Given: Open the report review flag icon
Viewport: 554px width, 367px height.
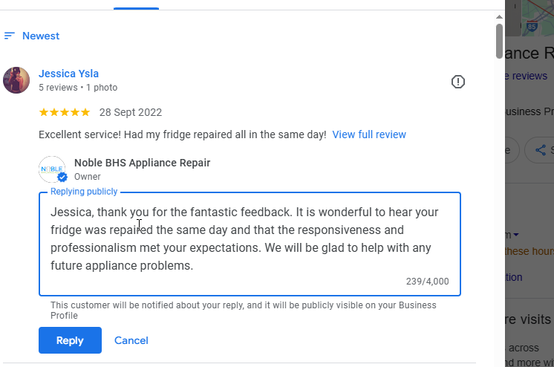Looking at the screenshot, I should tap(458, 82).
